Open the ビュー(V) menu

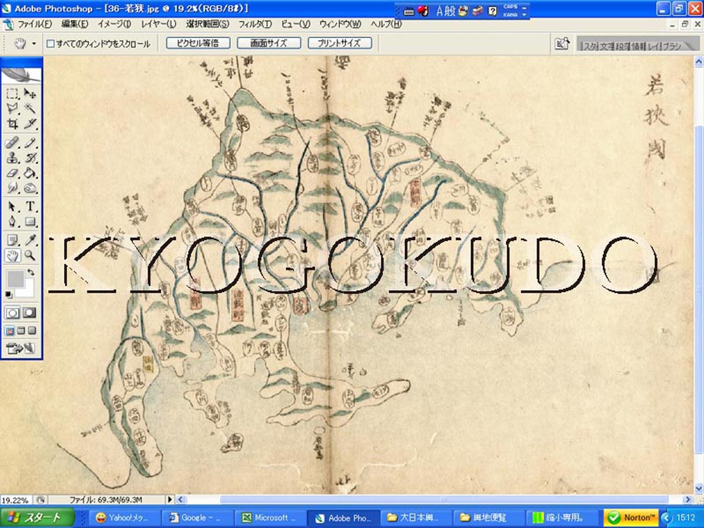(296, 24)
